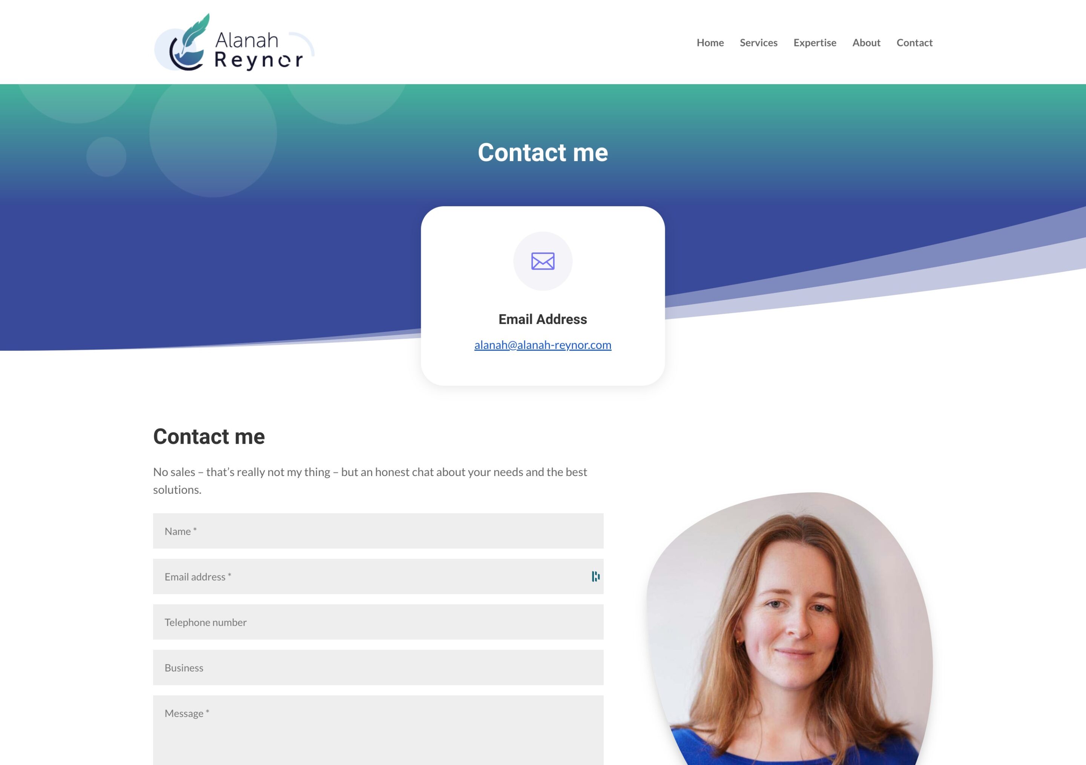Select the Expertise menu item
Screen dimensions: 1086x765
(814, 41)
